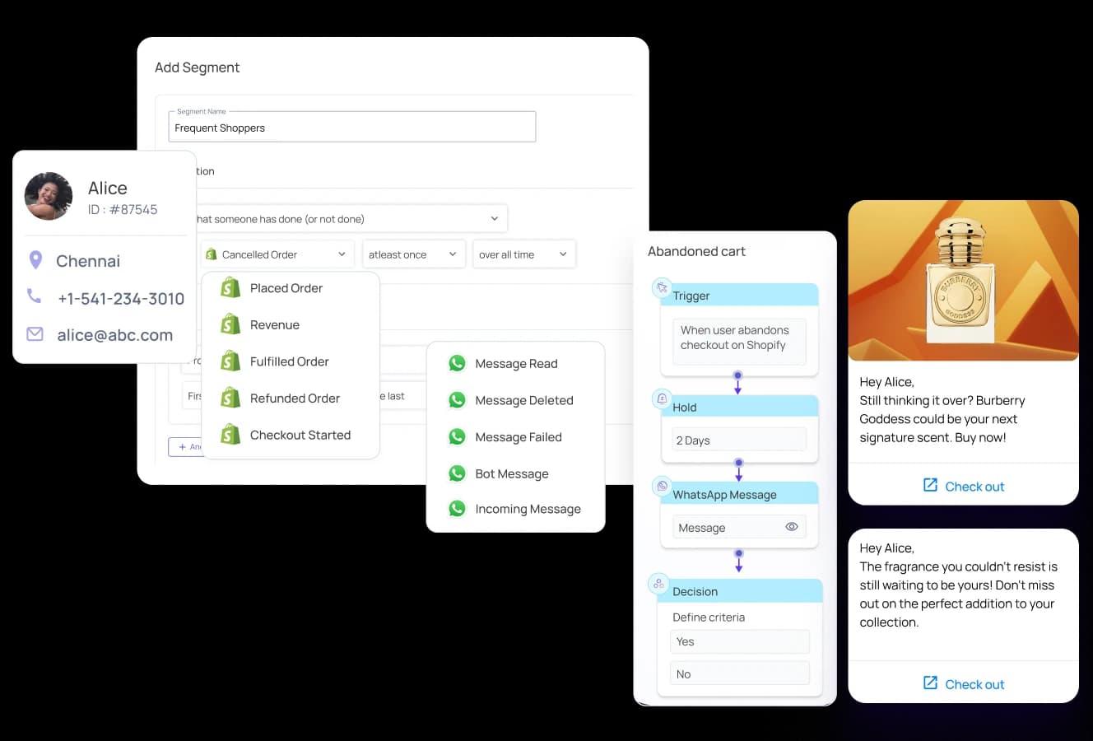Click the location pin icon beside Chennai
The width and height of the screenshot is (1093, 741).
[35, 260]
